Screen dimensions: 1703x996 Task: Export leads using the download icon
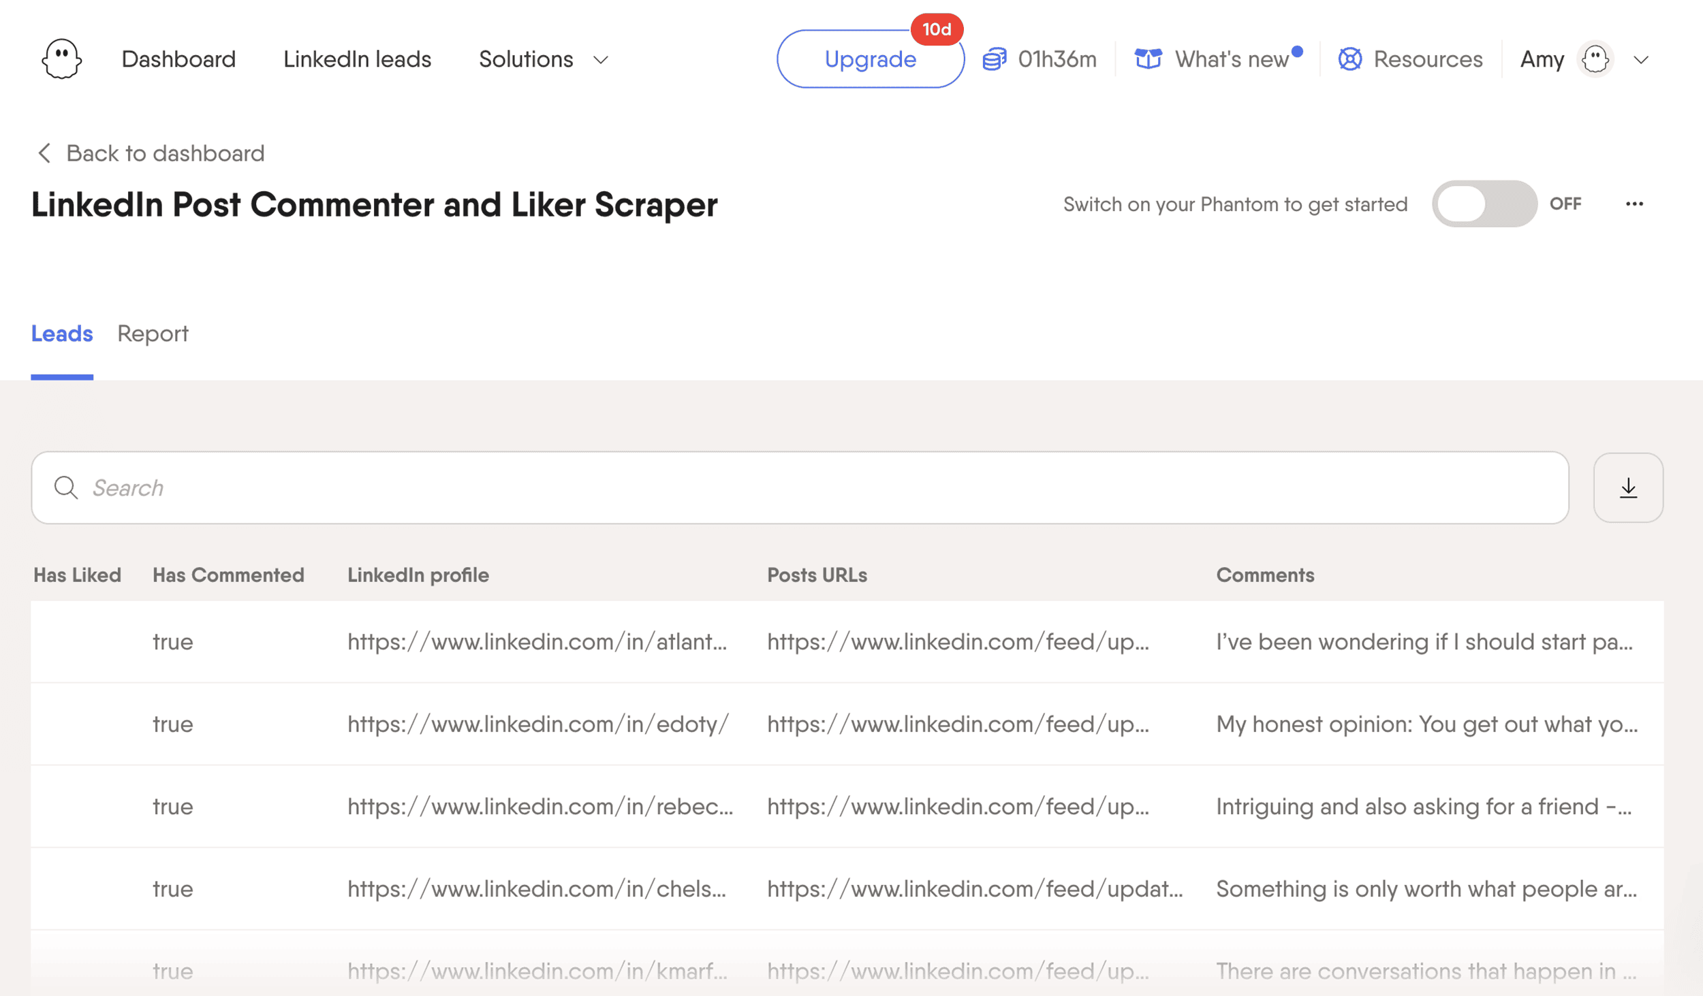pos(1627,487)
